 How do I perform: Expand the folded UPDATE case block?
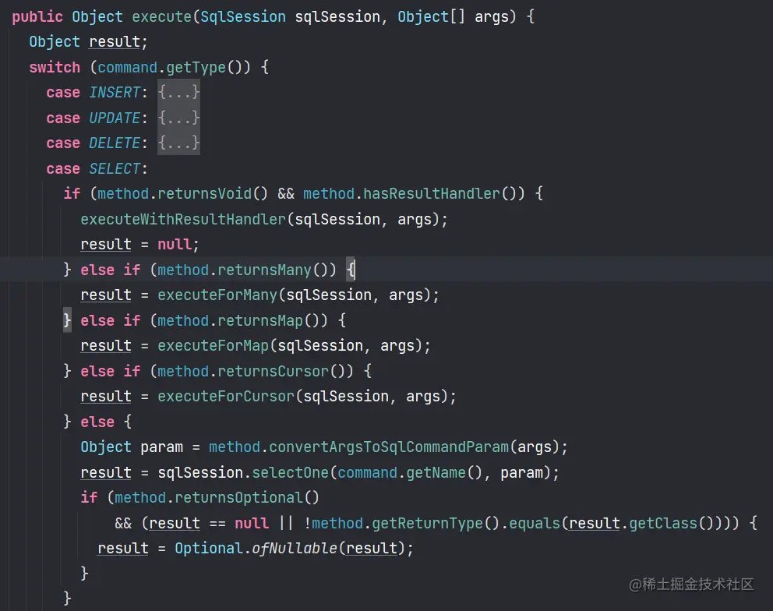pyautogui.click(x=179, y=118)
